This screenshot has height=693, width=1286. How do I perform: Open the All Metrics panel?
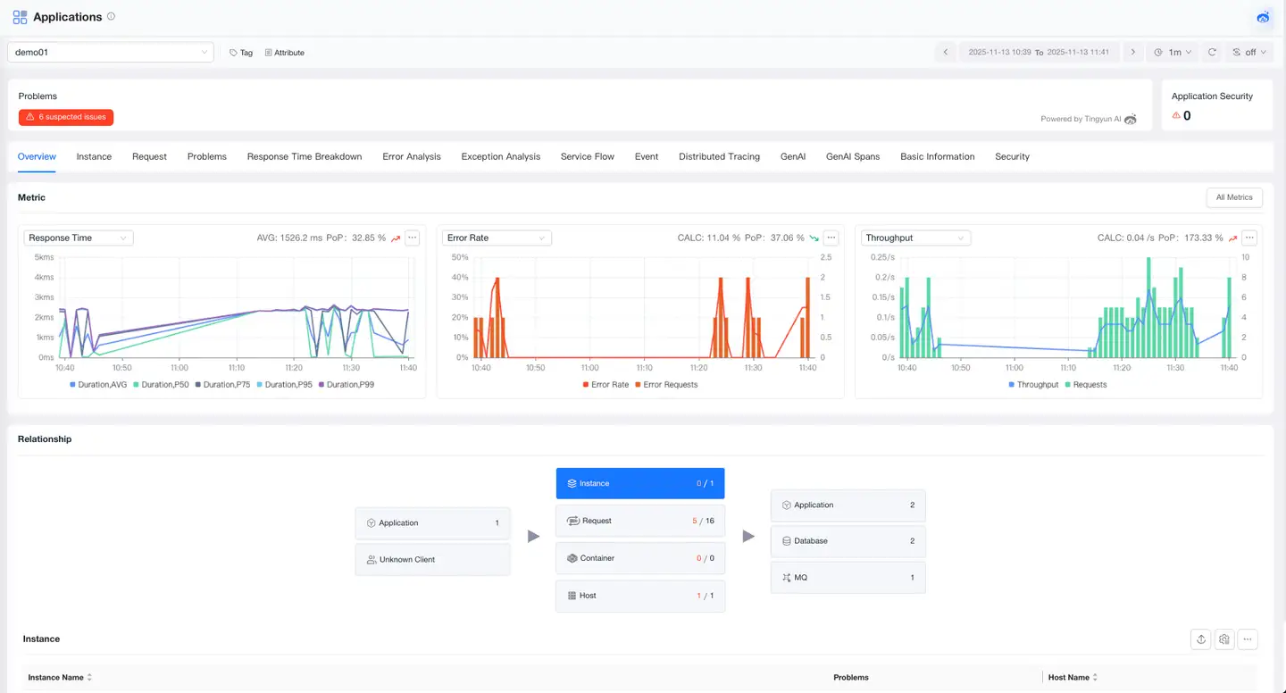tap(1234, 197)
